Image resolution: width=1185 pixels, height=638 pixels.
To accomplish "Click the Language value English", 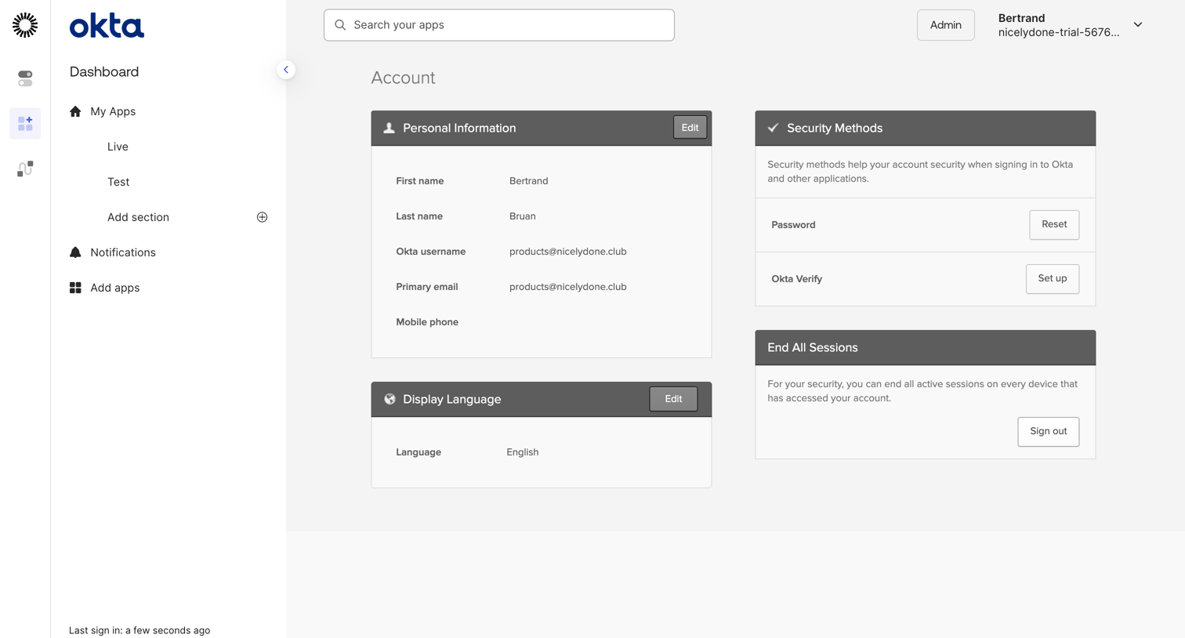I will [523, 452].
